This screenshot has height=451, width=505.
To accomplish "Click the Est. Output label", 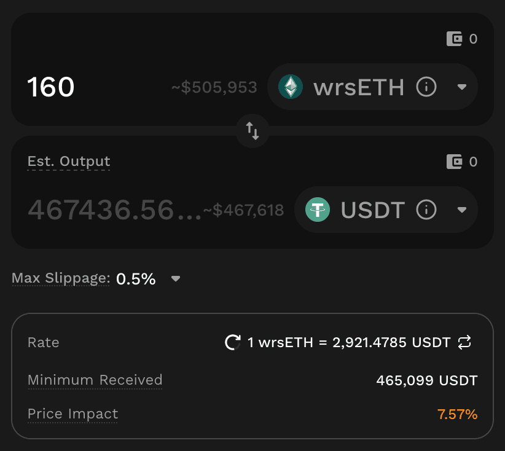I will click(69, 162).
